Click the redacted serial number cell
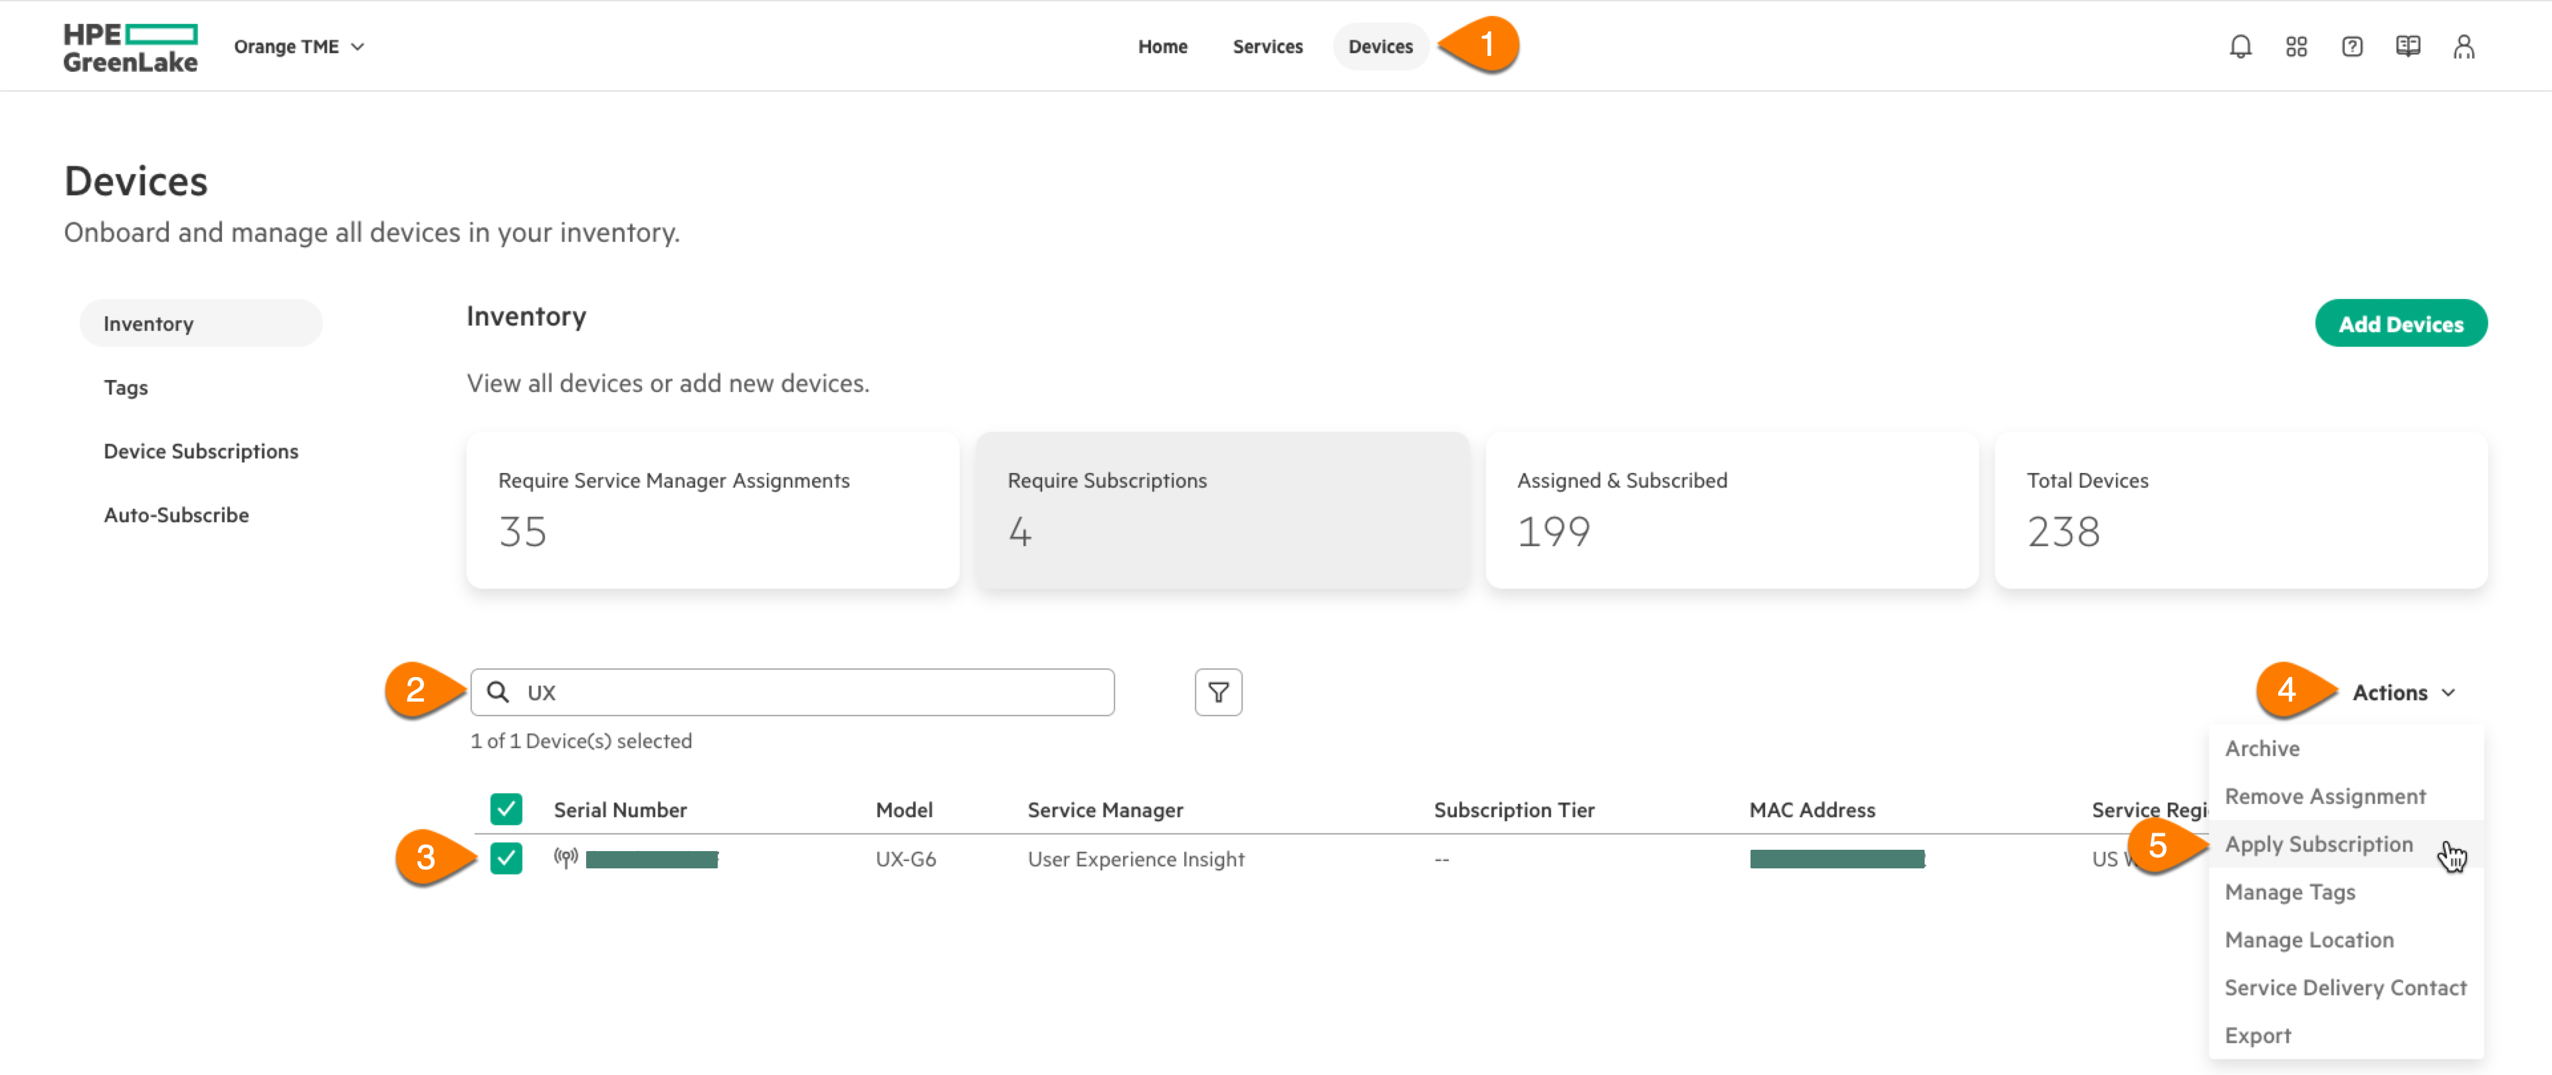Image resolution: width=2552 pixels, height=1075 pixels. point(651,859)
